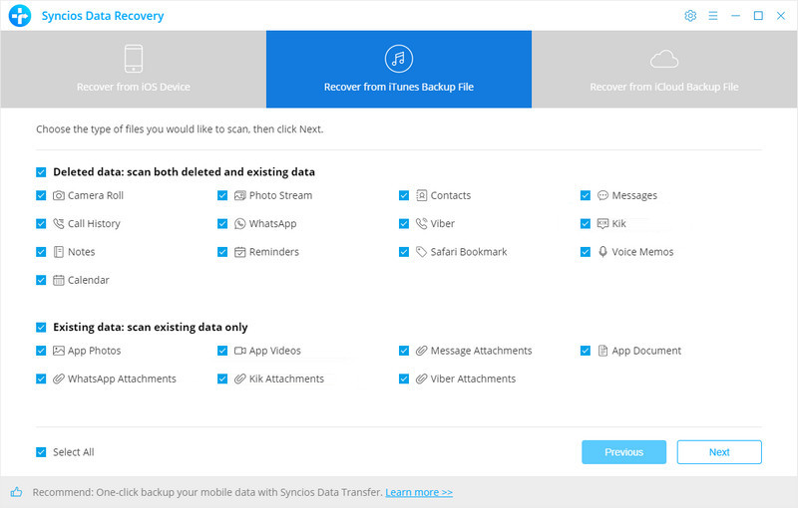Switch to Recover from iCloud Backup File tab
798x508 pixels.
point(664,69)
